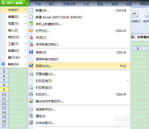
Task: Click the close-all icon beside 关闭所有文档
Action: 31,44
